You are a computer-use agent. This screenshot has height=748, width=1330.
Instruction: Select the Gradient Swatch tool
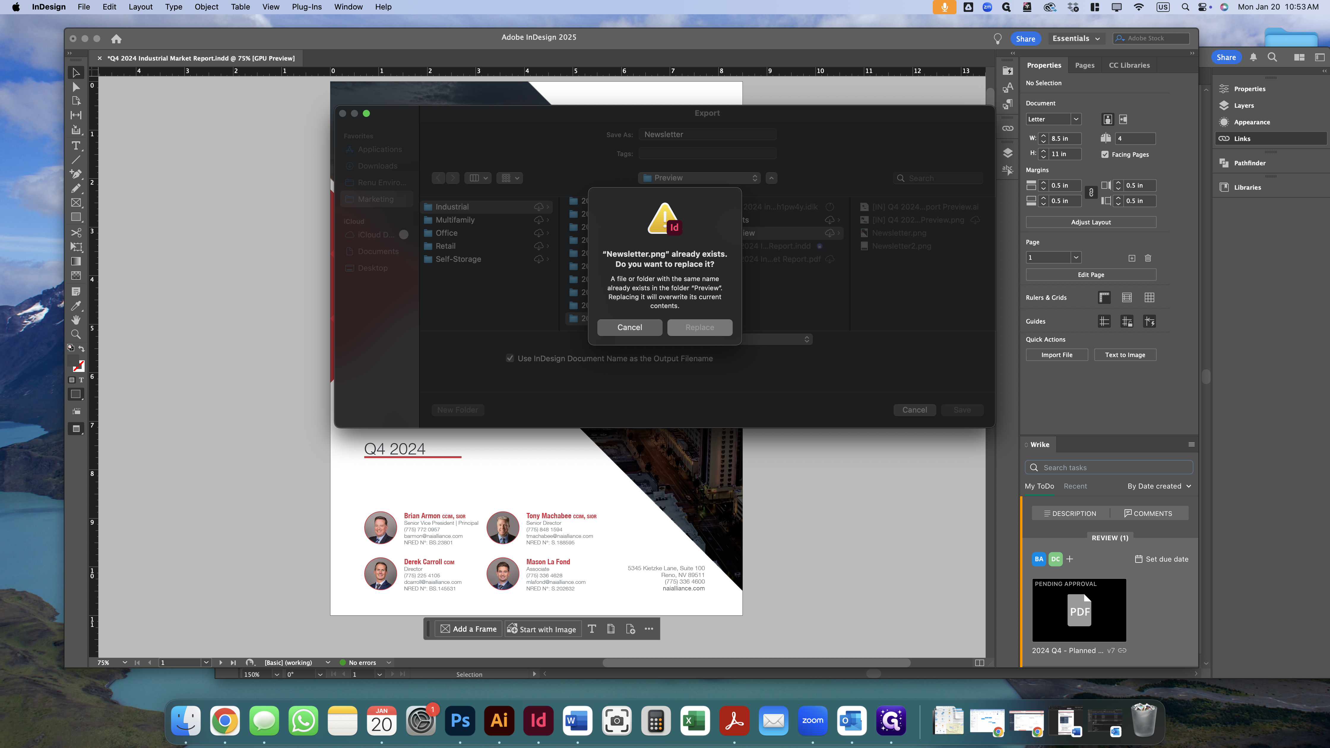76,261
